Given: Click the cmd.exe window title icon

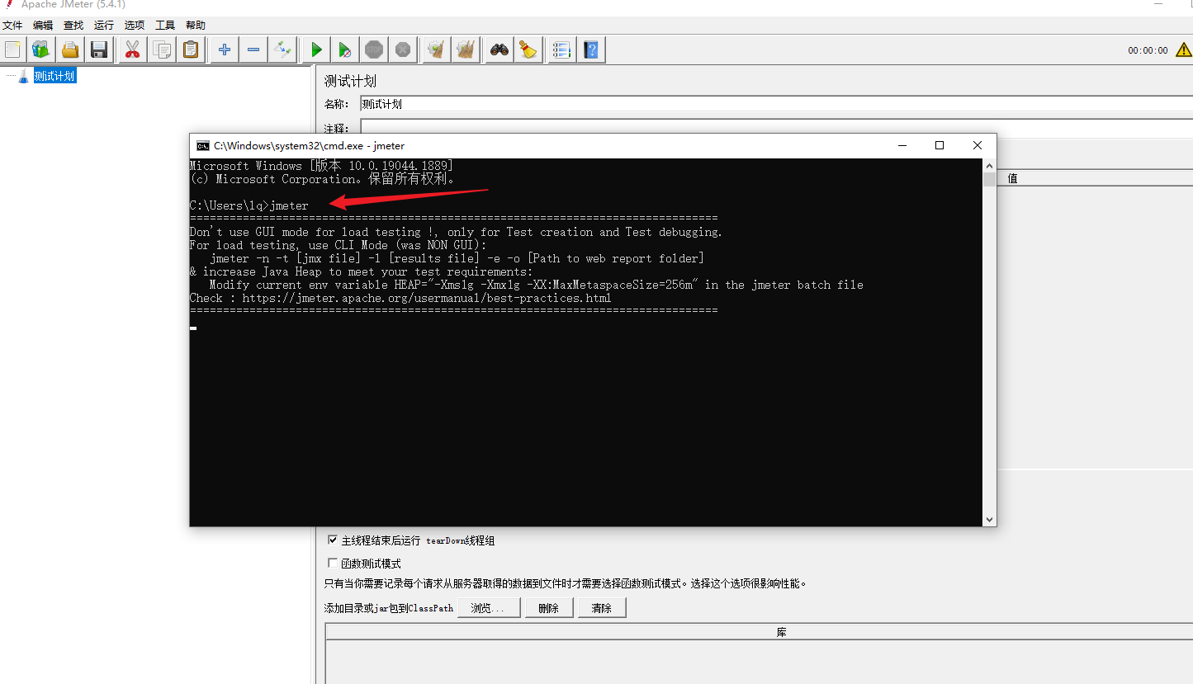Looking at the screenshot, I should (202, 146).
